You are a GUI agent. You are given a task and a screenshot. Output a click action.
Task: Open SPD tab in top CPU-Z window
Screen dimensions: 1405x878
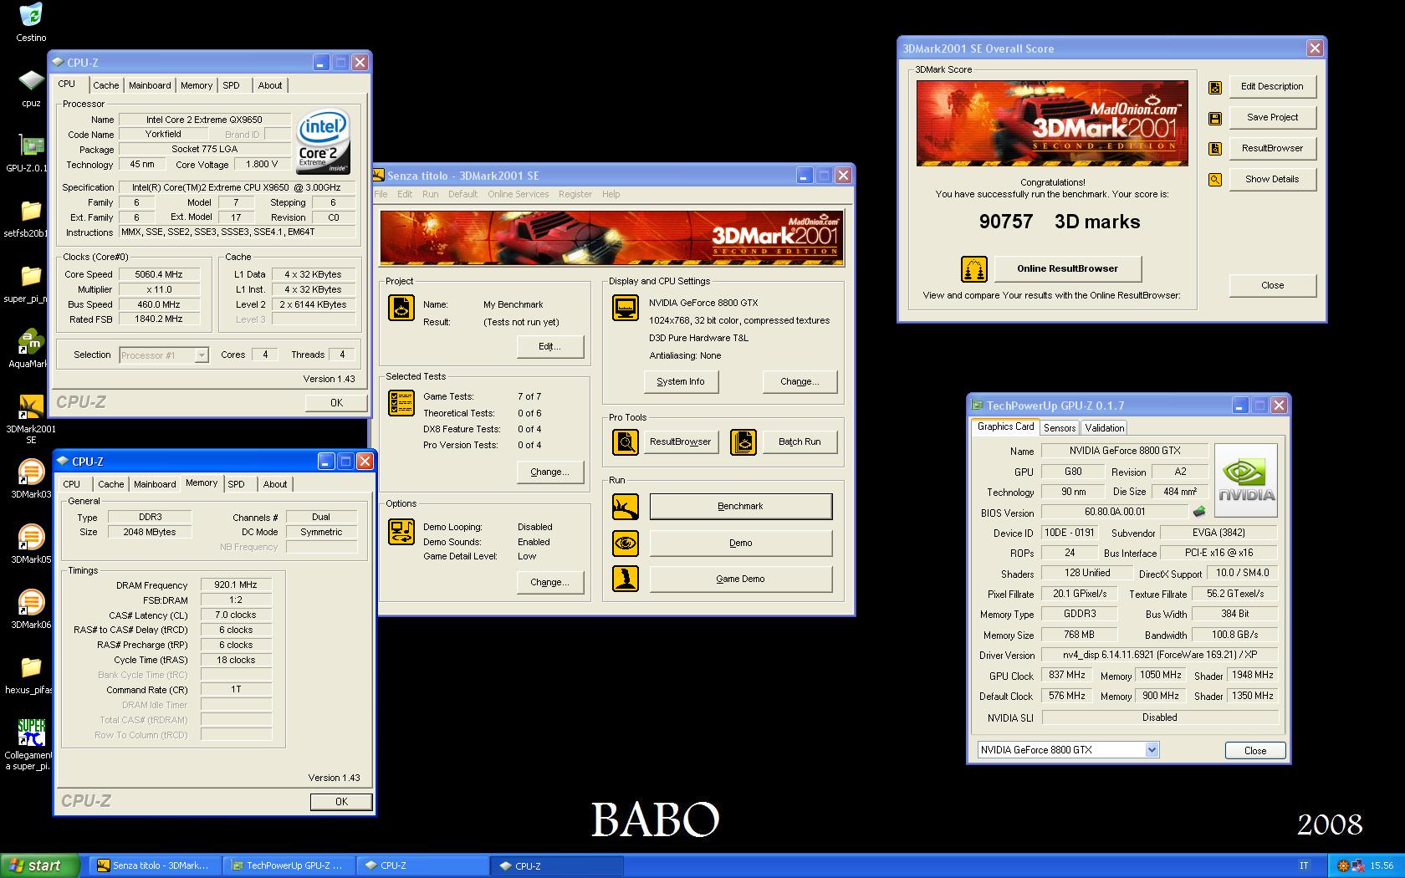pos(232,85)
